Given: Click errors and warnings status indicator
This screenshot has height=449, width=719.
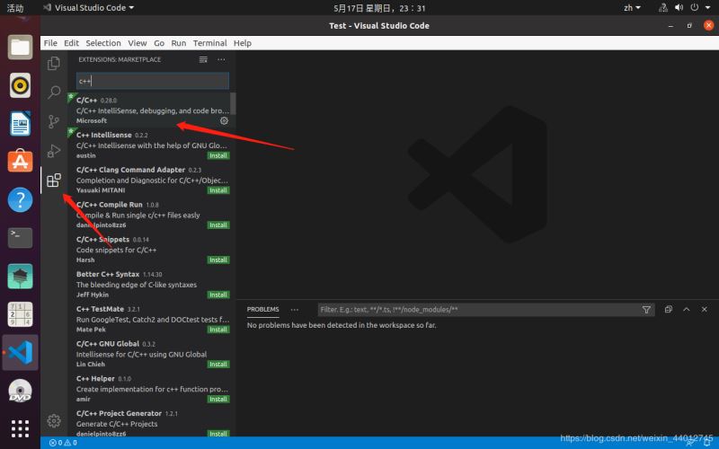Looking at the screenshot, I should [63, 443].
